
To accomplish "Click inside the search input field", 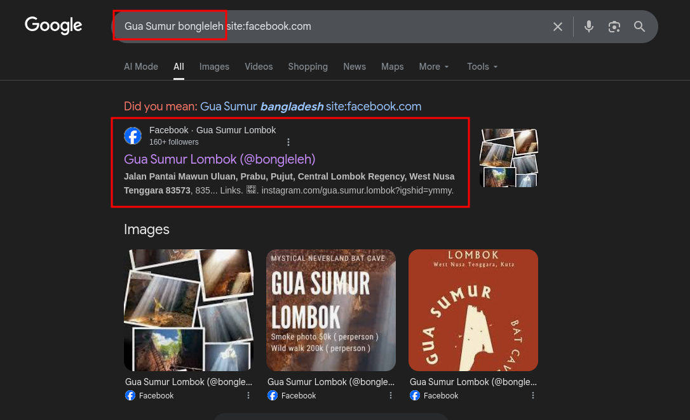I will point(318,27).
